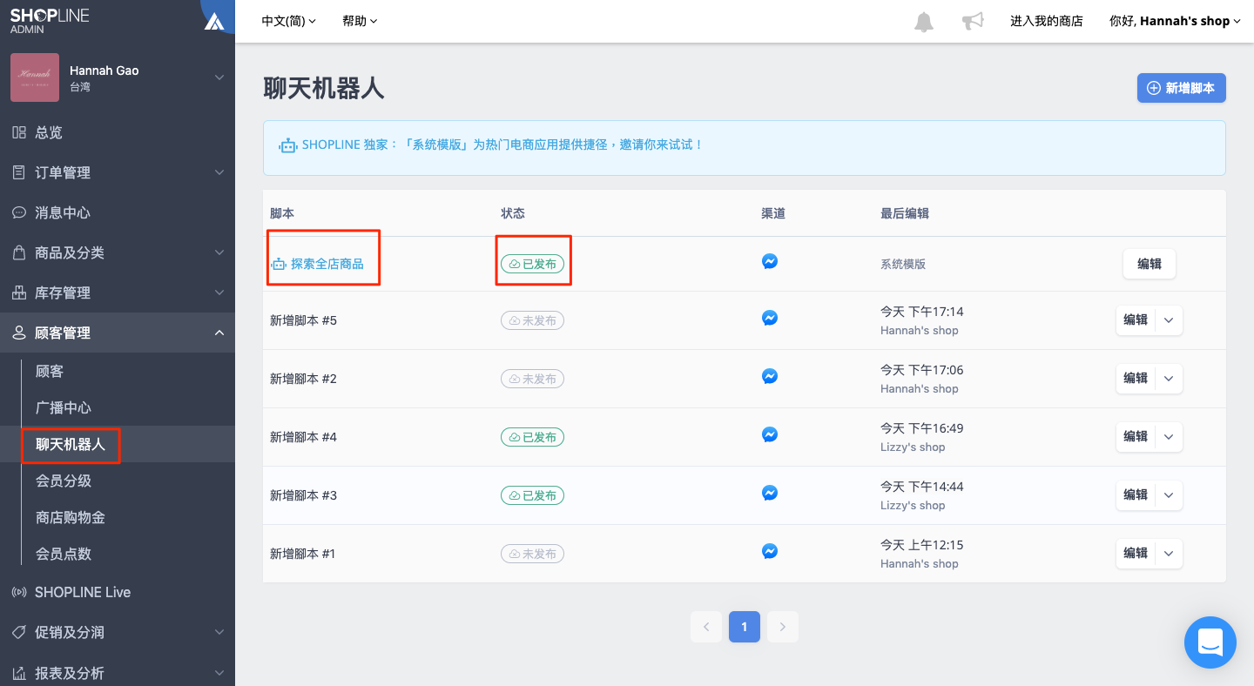Click Messenger icon for 新增脚本 #5
Viewport: 1254px width, 686px height.
point(770,319)
